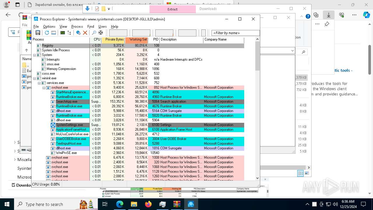
Task: Switch Explorer to large icons view icon
Action: (x=307, y=173)
